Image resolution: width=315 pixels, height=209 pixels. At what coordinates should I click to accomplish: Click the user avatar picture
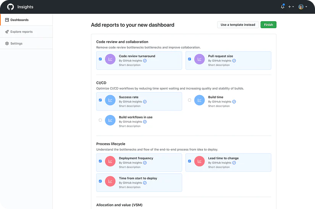301,7
